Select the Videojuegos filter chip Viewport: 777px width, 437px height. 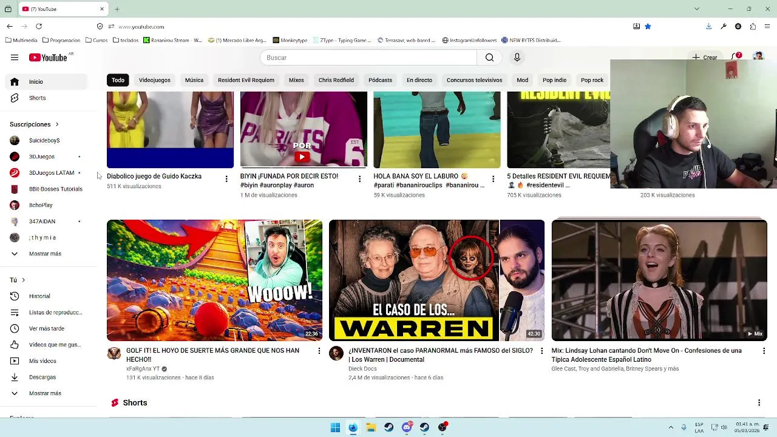pos(154,80)
